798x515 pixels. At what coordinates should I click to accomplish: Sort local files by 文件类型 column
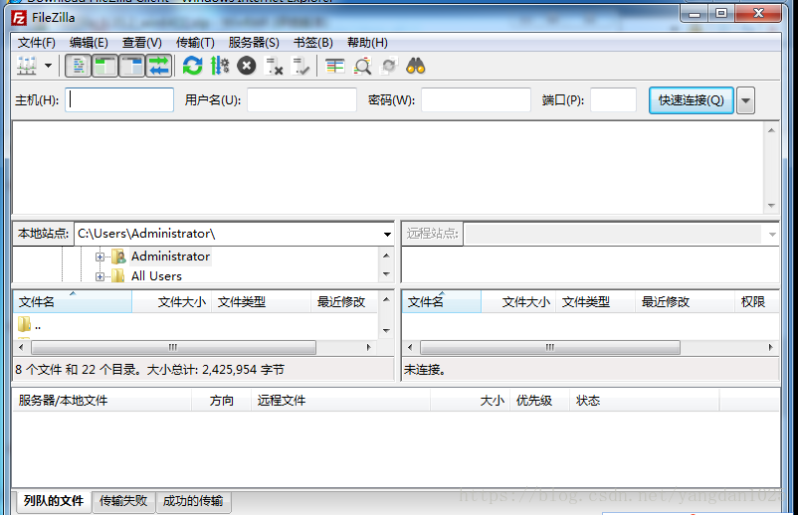(x=262, y=302)
